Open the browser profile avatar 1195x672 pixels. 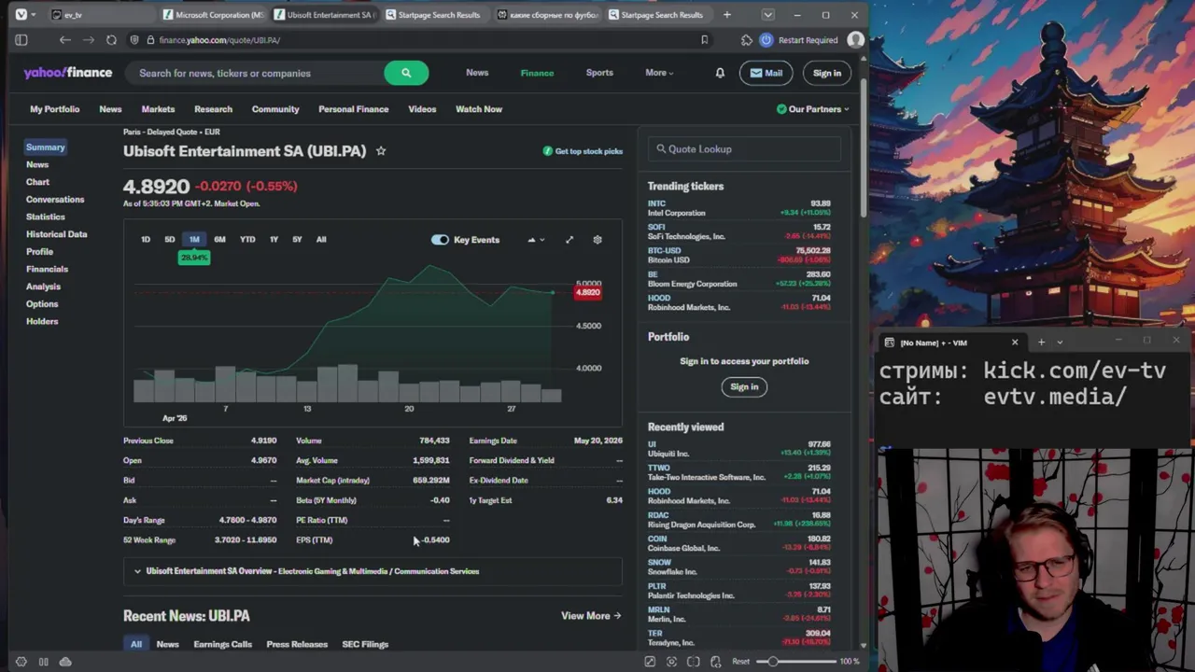tap(855, 40)
